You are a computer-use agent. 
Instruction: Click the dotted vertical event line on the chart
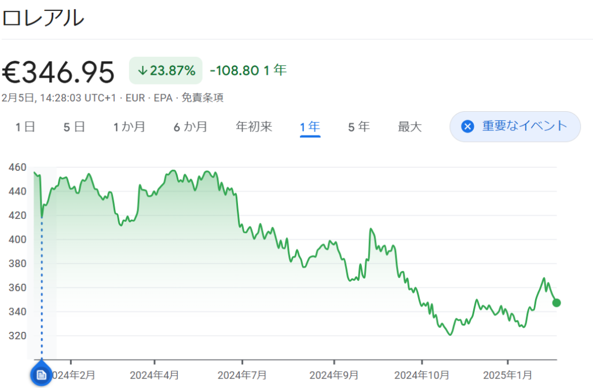pyautogui.click(x=41, y=290)
